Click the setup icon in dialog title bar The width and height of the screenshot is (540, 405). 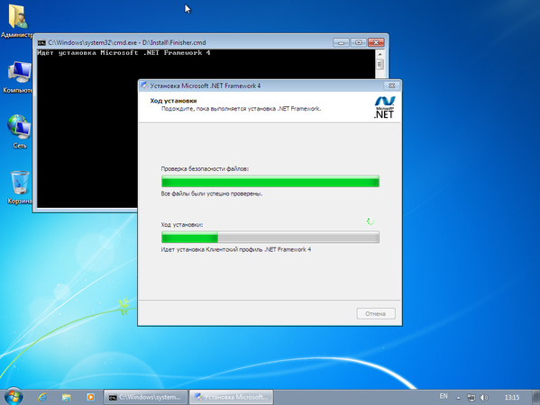click(x=144, y=85)
